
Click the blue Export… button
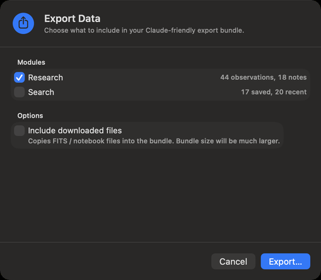(285, 261)
